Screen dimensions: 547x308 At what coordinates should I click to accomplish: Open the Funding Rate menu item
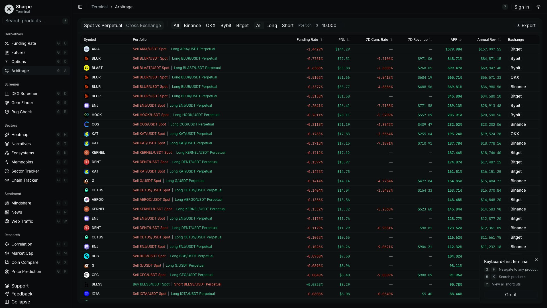point(24,43)
